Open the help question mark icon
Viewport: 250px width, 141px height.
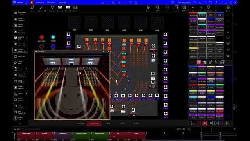[x=216, y=2]
